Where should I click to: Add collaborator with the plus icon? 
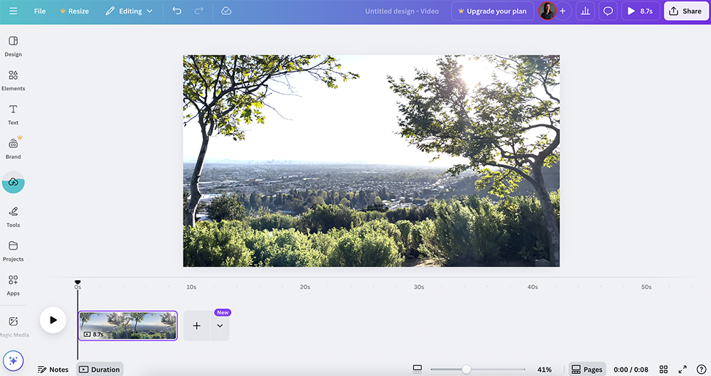click(x=562, y=11)
